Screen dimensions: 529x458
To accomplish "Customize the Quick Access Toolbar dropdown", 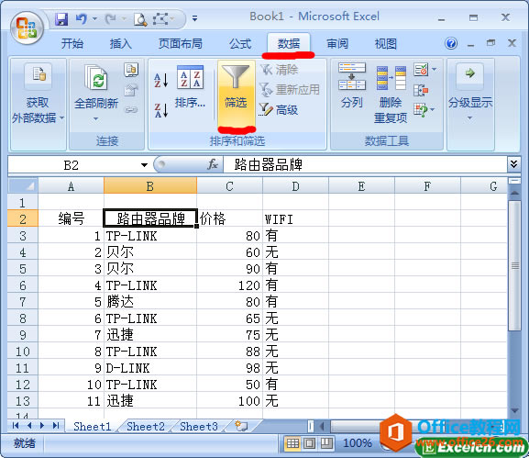I will tap(194, 18).
